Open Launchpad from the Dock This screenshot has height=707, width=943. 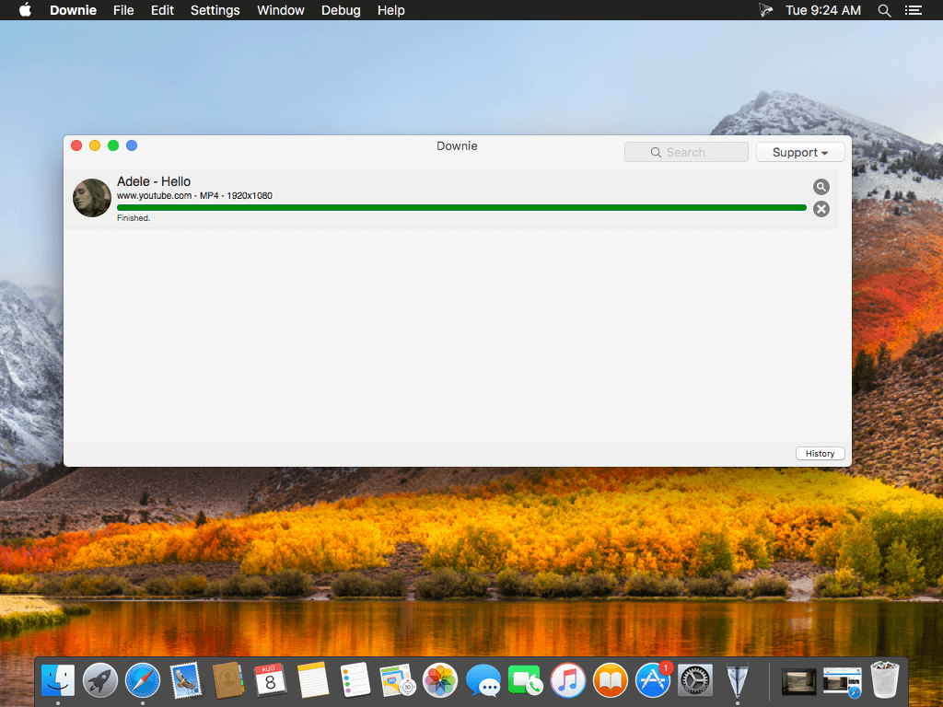pos(99,680)
